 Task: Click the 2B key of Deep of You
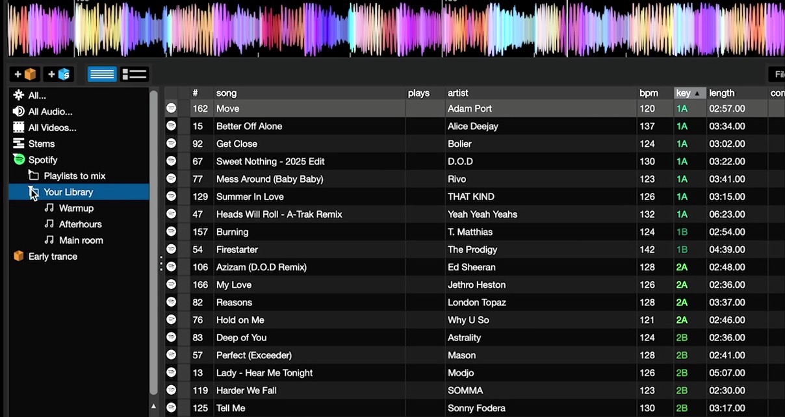pyautogui.click(x=682, y=337)
